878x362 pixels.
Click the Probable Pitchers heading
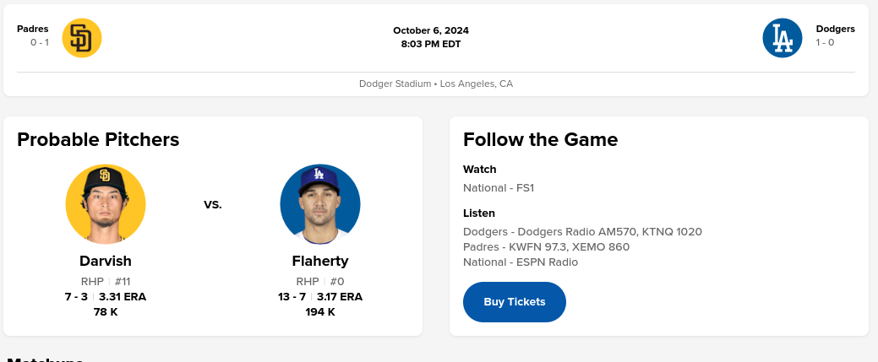point(98,140)
